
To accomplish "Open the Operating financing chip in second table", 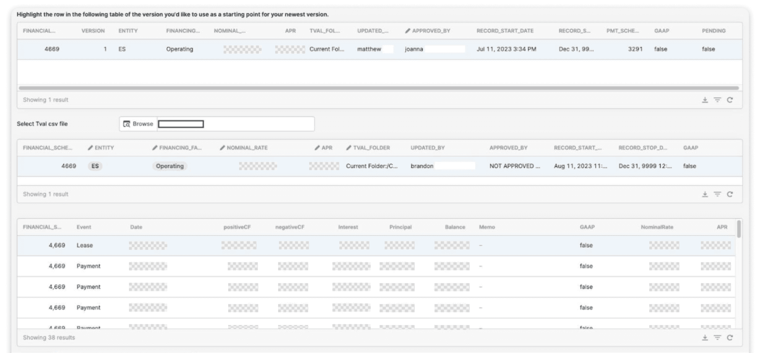I will (x=169, y=166).
